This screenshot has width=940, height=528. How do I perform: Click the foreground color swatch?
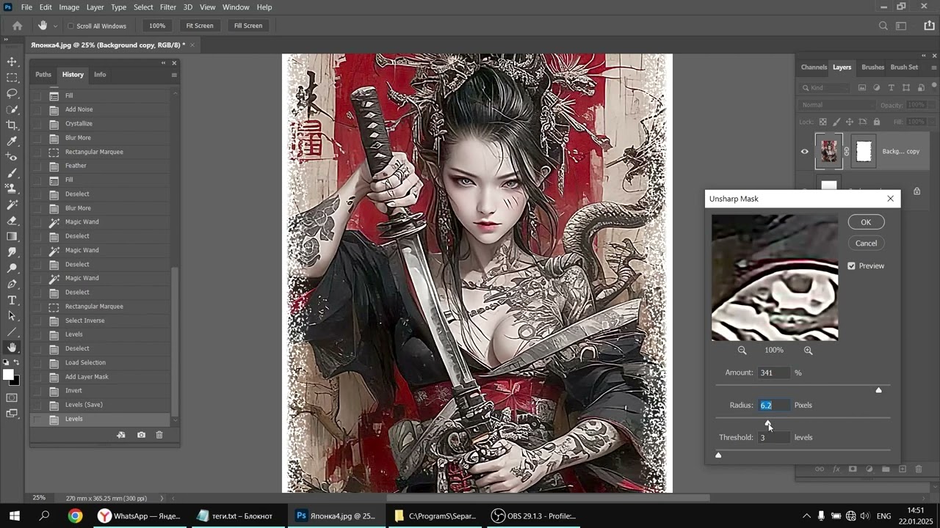coord(8,375)
